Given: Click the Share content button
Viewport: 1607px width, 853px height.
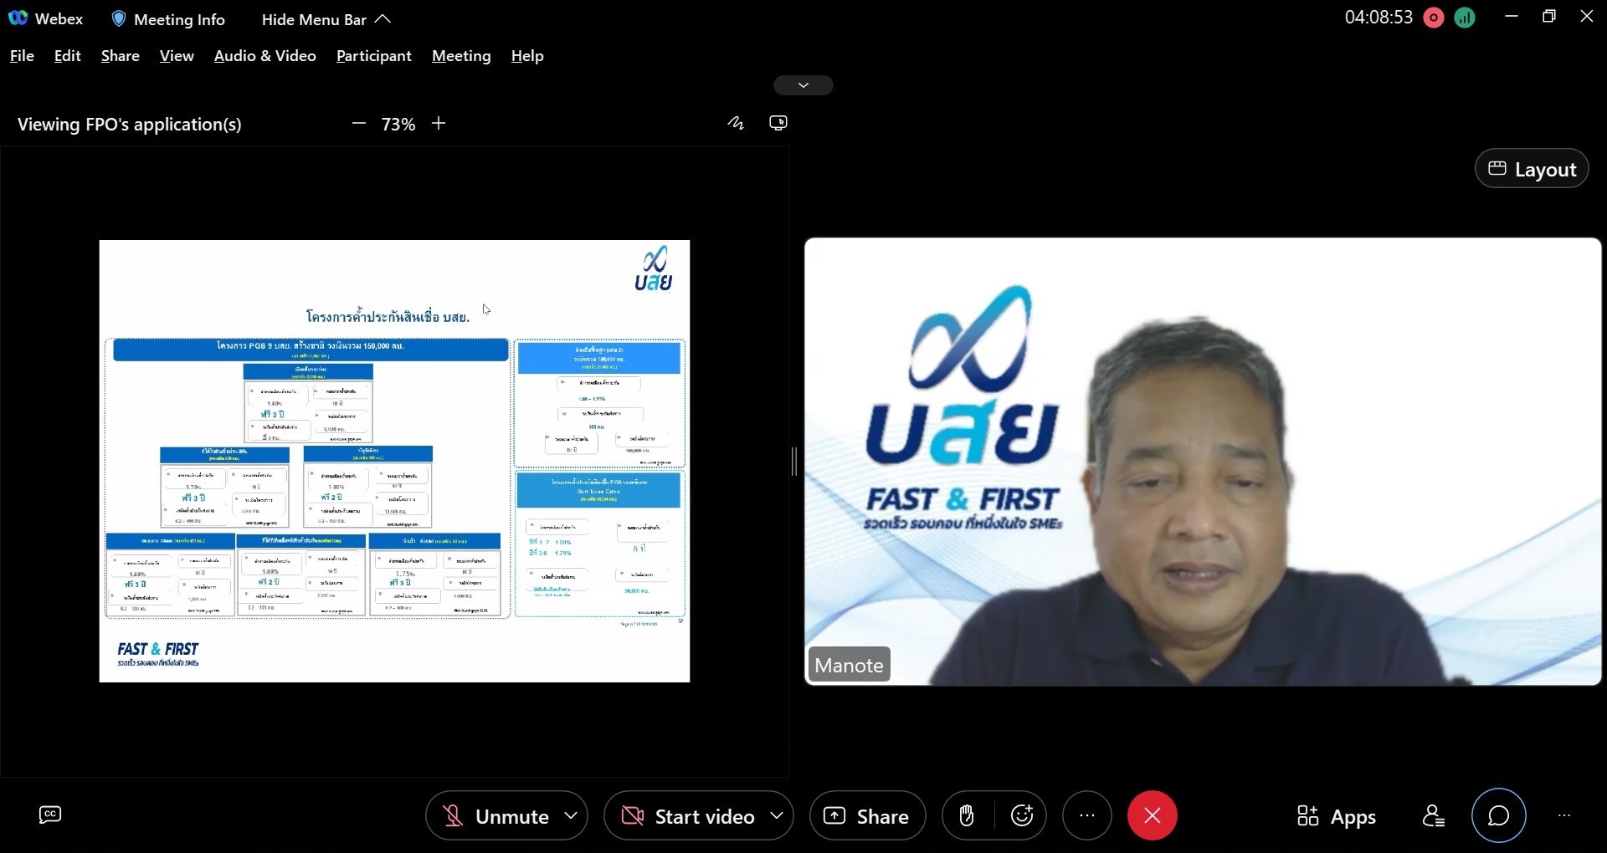Looking at the screenshot, I should click(x=867, y=816).
